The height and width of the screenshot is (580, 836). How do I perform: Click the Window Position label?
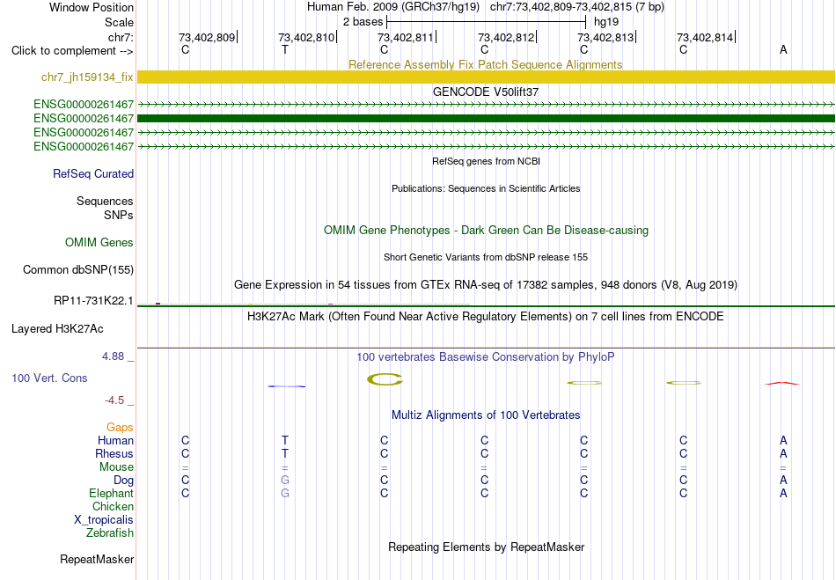point(92,7)
